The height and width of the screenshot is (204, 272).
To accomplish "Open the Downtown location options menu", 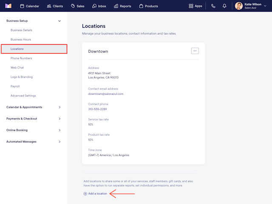I will pyautogui.click(x=195, y=51).
